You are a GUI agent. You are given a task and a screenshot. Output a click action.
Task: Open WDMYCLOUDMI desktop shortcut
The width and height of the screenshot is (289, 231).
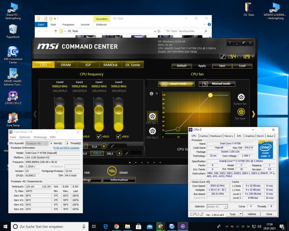tap(275, 11)
